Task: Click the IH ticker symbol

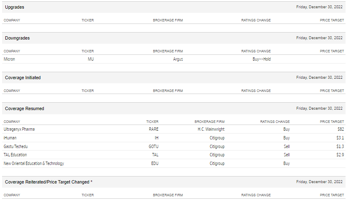Action: point(156,138)
